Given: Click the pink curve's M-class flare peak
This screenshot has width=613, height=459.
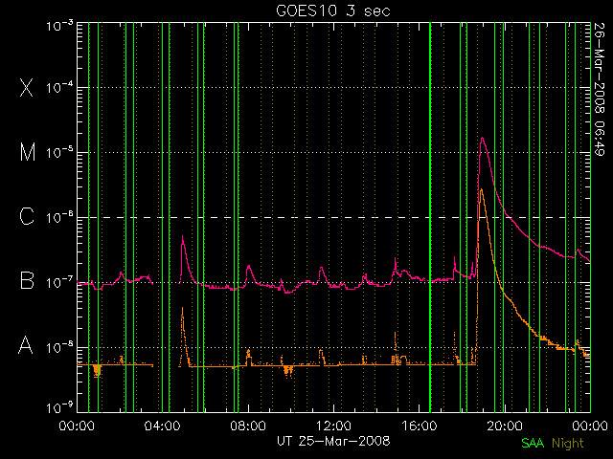Looking at the screenshot, I should click(483, 138).
